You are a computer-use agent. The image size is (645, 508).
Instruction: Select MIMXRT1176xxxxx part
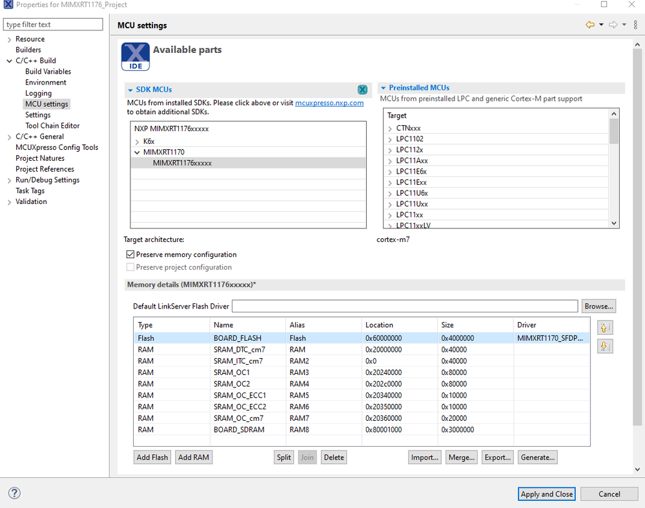pos(248,163)
